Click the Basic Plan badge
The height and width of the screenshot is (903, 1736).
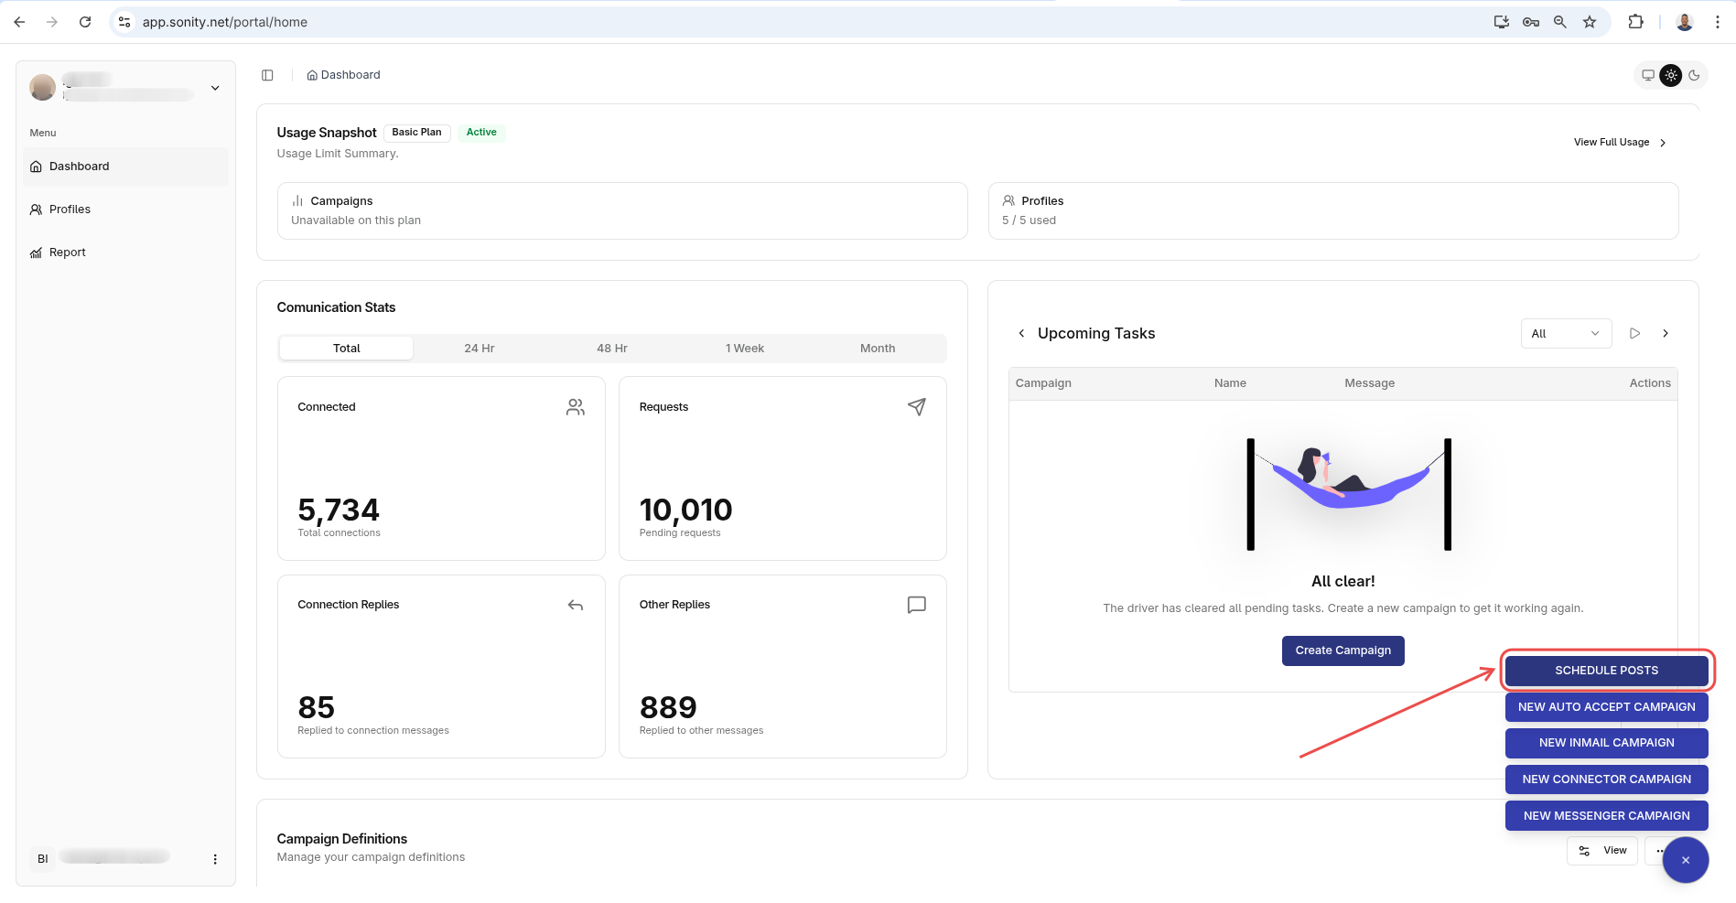[416, 133]
